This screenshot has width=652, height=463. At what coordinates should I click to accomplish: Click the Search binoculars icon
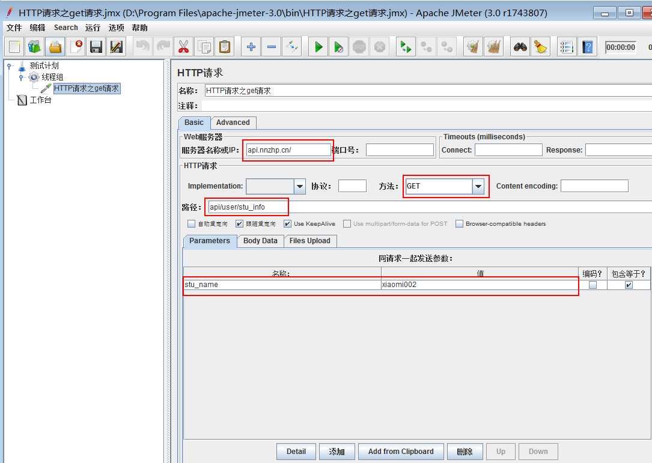pos(520,47)
